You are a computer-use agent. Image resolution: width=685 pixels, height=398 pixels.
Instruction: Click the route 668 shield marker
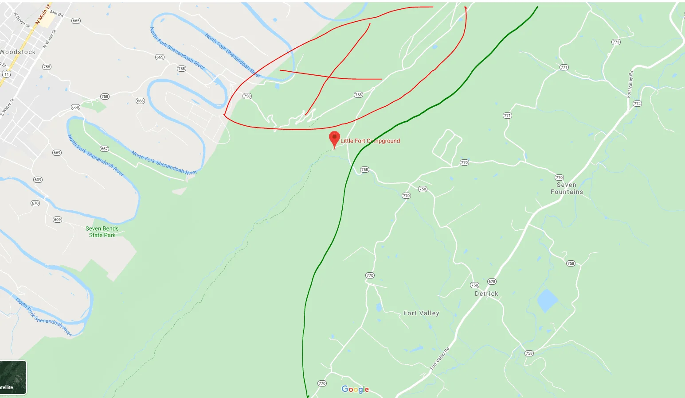tap(75, 107)
